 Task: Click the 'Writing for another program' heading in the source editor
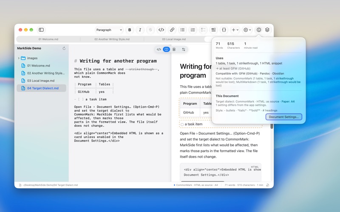point(118,61)
